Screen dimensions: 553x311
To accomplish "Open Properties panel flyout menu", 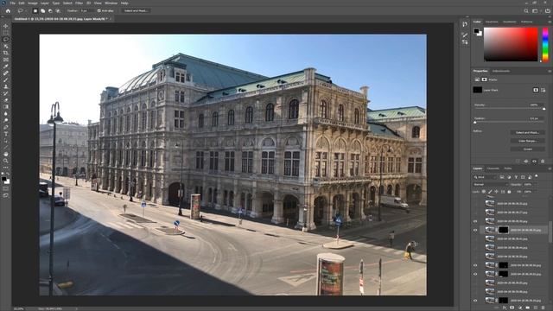I will click(x=550, y=71).
